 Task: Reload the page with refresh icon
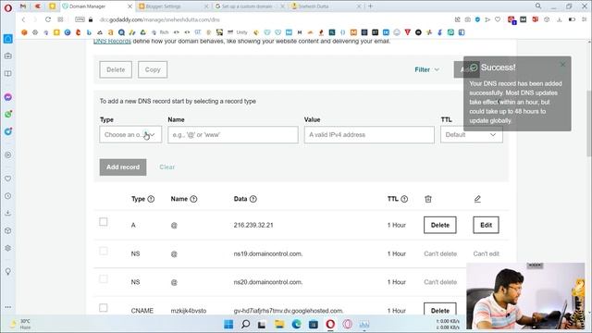48,19
